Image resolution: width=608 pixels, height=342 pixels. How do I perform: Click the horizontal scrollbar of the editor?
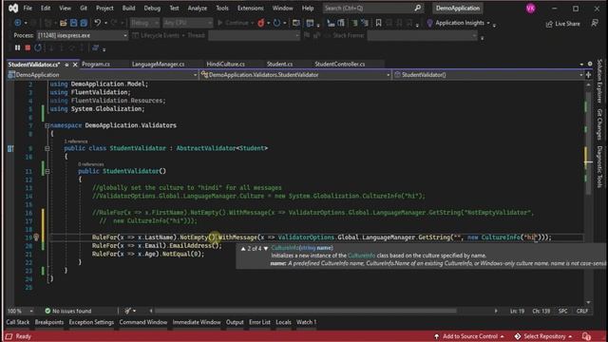click(306, 311)
